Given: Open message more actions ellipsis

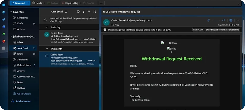Looking at the screenshot, I should 238,20.
